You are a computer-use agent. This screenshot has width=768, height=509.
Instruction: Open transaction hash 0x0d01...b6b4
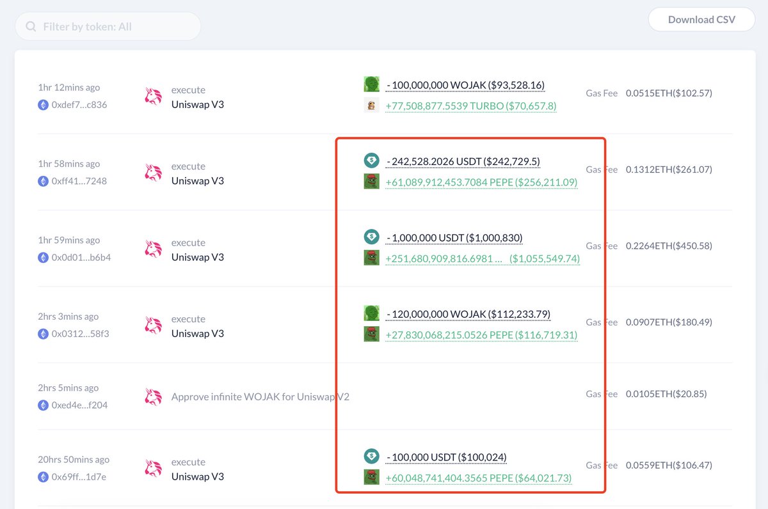[81, 258]
